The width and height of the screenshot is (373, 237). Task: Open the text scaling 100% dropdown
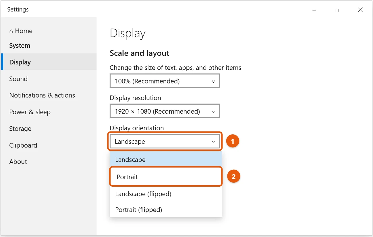point(165,81)
